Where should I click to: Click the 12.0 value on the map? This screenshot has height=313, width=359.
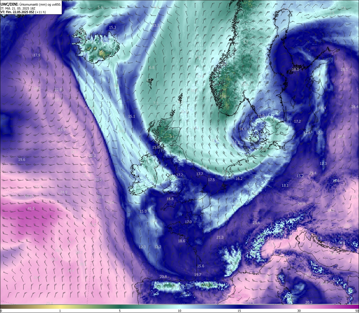tap(319, 133)
